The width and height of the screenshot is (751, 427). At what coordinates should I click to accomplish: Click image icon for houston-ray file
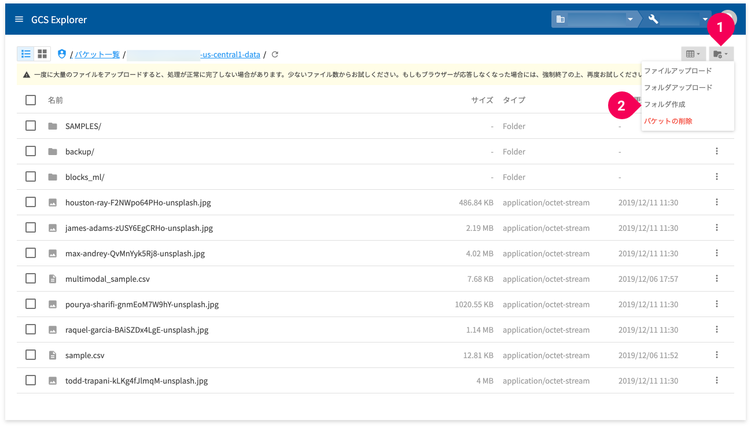pos(53,203)
